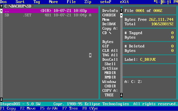Screen dimensions: 178x111
Task: Click file list scroll-up arrow
Action: 1,6
